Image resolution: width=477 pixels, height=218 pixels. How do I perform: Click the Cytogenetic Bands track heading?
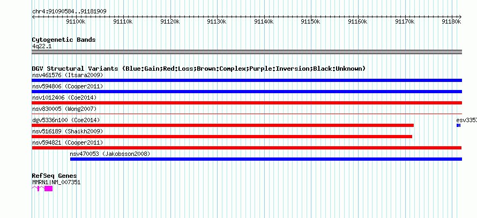(x=64, y=40)
